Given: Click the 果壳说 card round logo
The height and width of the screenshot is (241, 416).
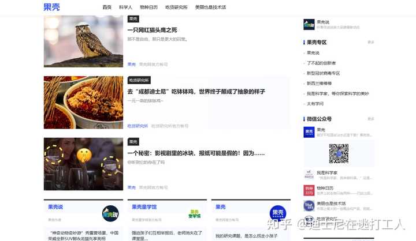Looking at the screenshot, I should 110,214.
